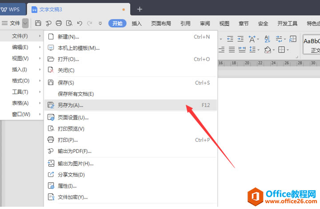Choose 分享文档(D) menu entry
This screenshot has height=209, width=320.
[x=131, y=175]
